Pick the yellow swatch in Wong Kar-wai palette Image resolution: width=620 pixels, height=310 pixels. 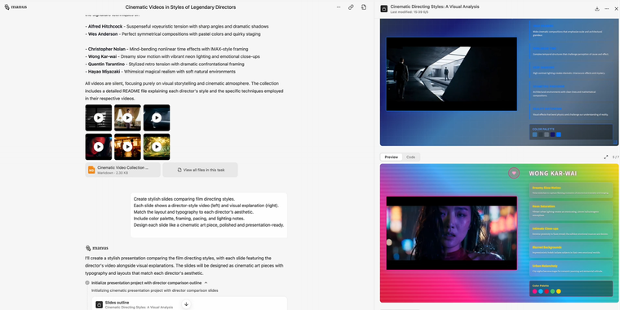click(558, 291)
